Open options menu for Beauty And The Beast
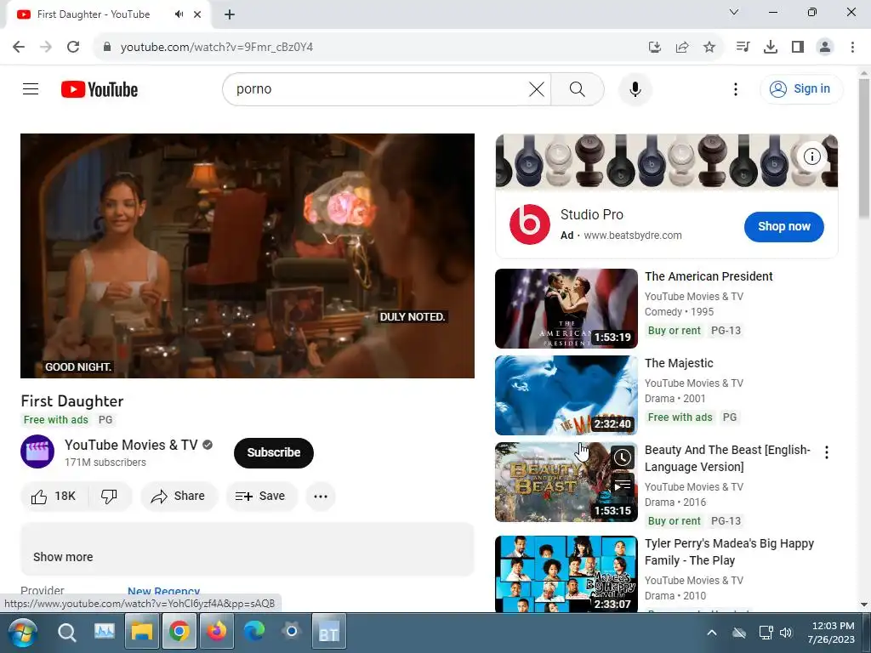 pyautogui.click(x=827, y=452)
